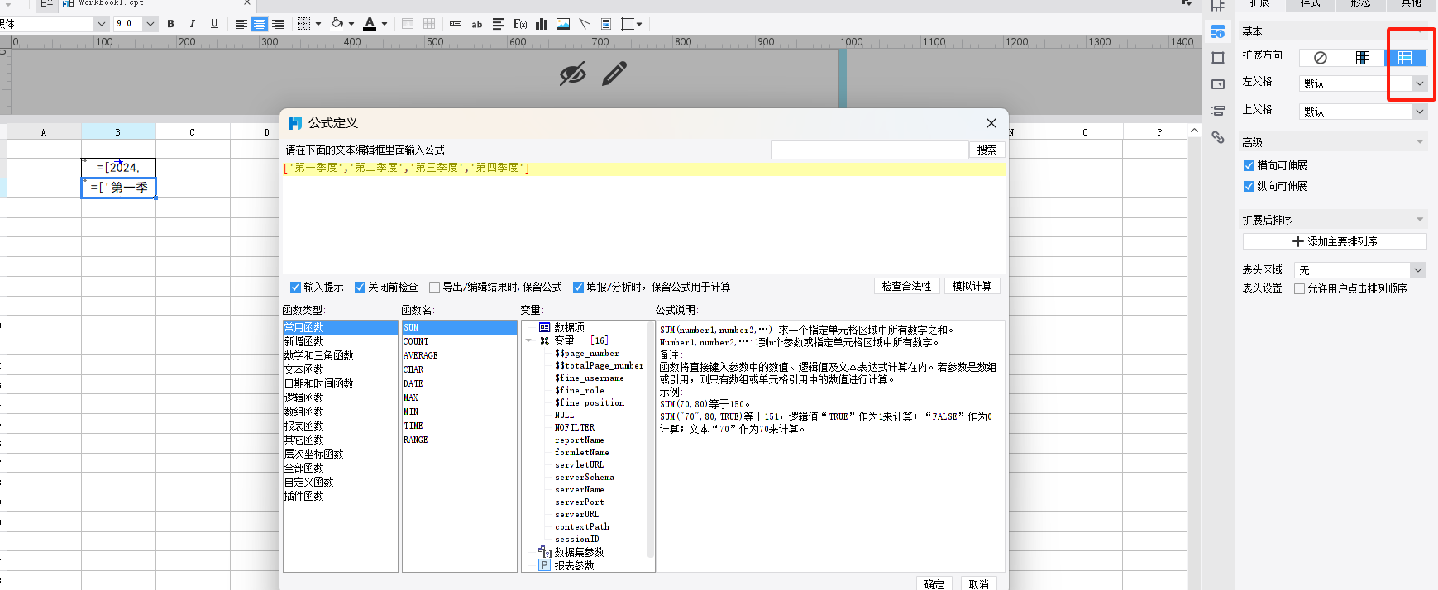This screenshot has height=590, width=1438.
Task: Insert a sub-report element icon
Action: 606,24
